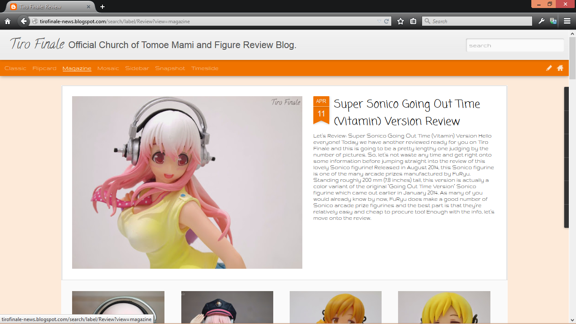Switch to Mosaic view
Screen dimensions: 576x324
click(x=108, y=68)
